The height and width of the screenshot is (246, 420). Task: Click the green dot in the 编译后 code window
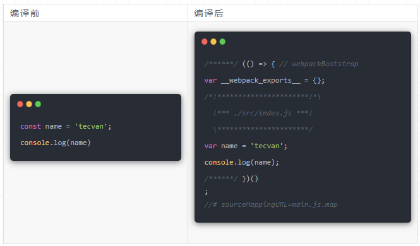coord(222,42)
